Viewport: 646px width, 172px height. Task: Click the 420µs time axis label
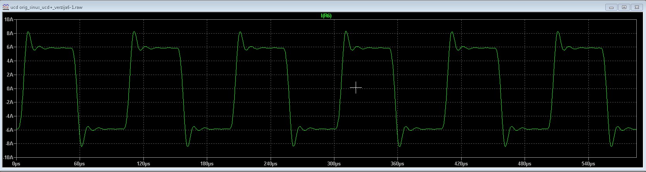(461, 164)
